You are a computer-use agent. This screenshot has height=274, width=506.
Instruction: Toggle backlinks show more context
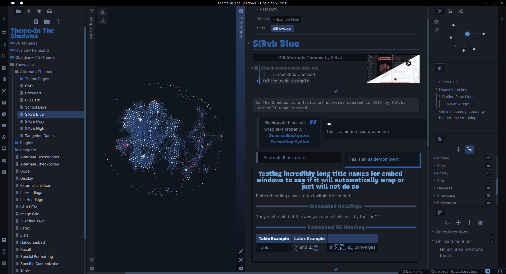(x=458, y=223)
